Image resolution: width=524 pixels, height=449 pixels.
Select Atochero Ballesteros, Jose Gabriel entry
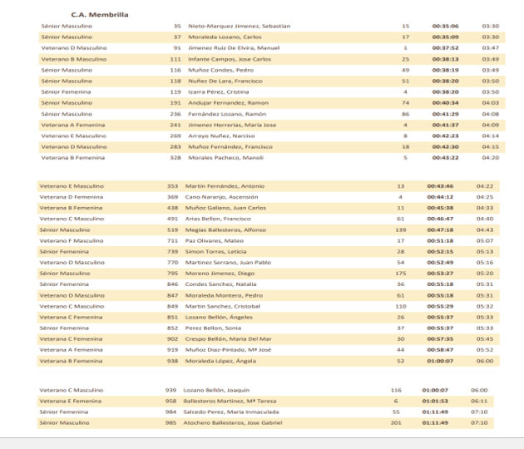[233, 423]
